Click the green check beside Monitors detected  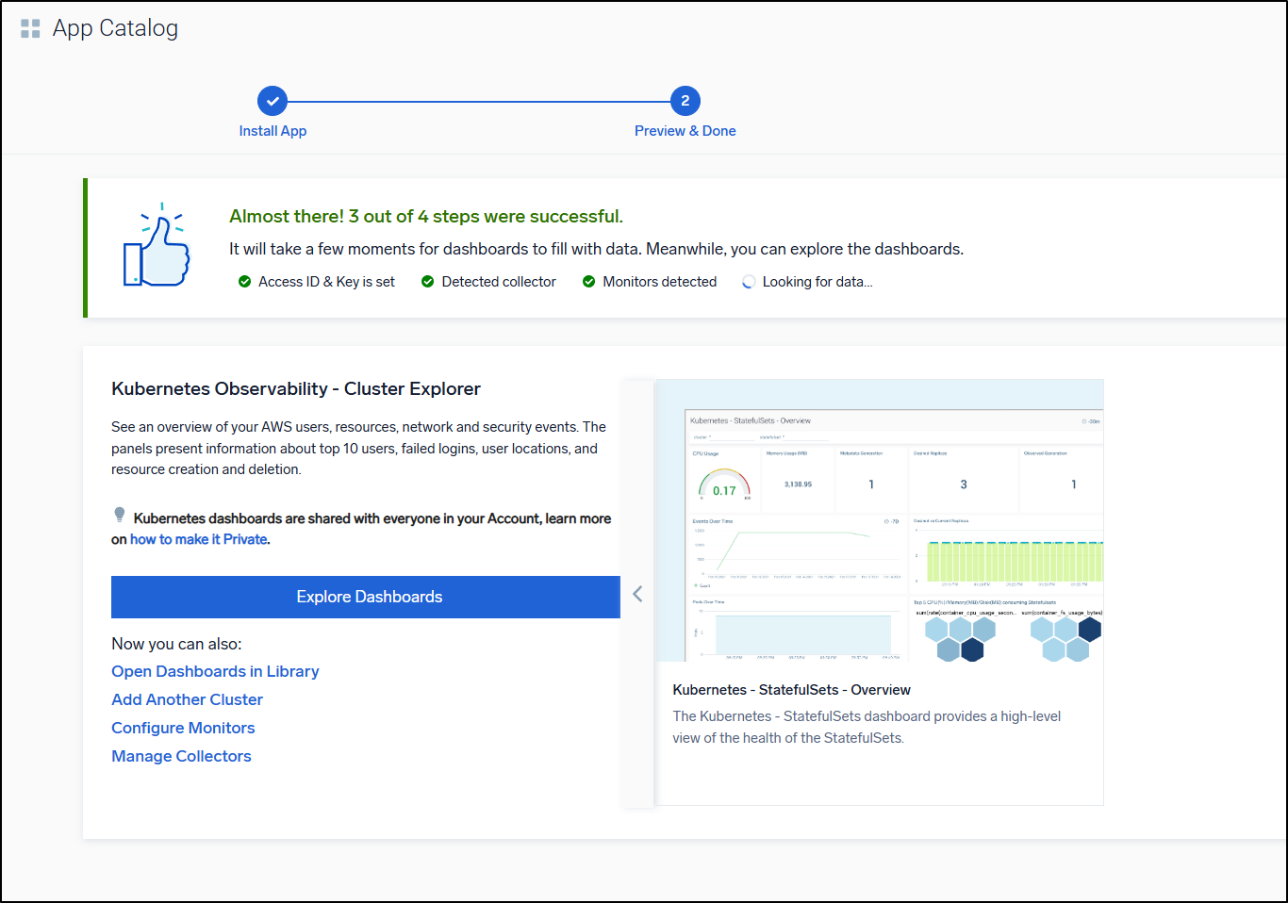point(589,282)
